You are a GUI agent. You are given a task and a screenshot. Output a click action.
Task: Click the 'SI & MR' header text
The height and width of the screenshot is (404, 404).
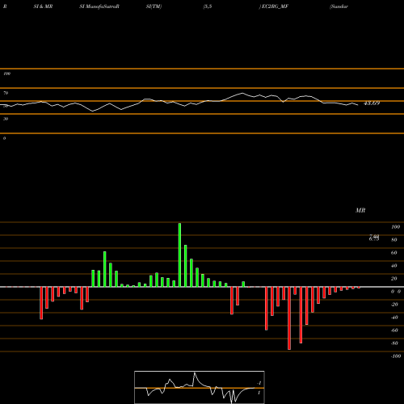click(43, 6)
